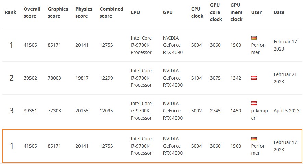Screen dimensions: 303x164
Task: Sort the table by the Date header
Action: point(279,12)
